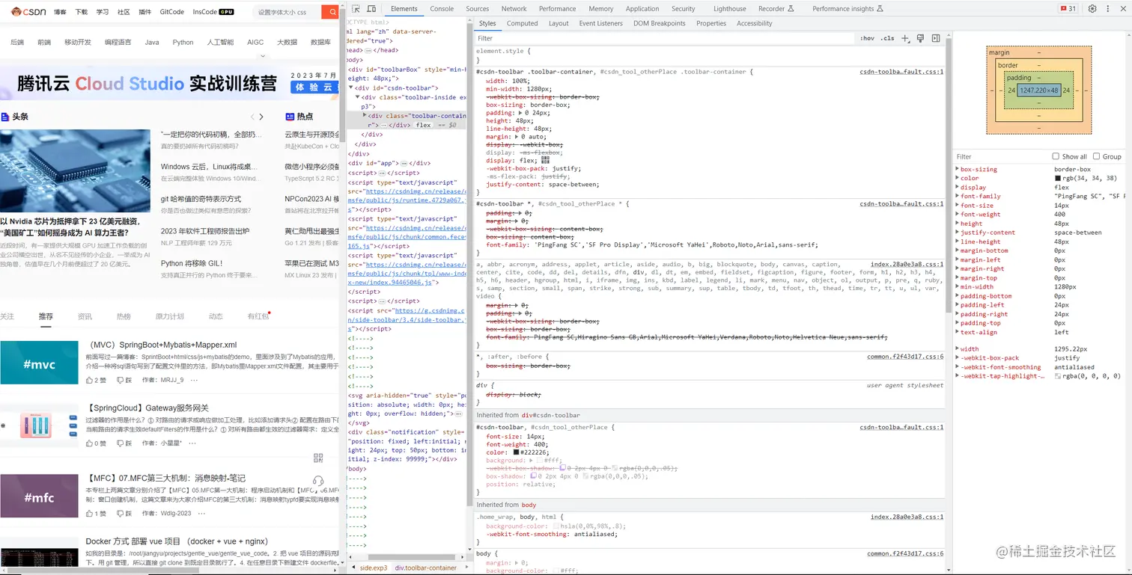
Task: Toggle the computed styles sidebar pane icon
Action: [x=936, y=38]
